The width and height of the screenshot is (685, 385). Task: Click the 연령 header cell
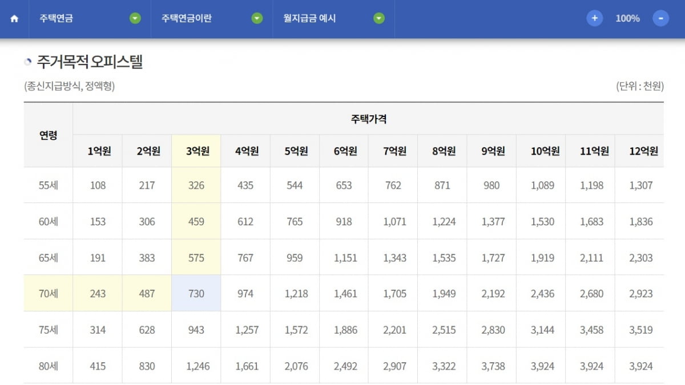click(x=49, y=135)
